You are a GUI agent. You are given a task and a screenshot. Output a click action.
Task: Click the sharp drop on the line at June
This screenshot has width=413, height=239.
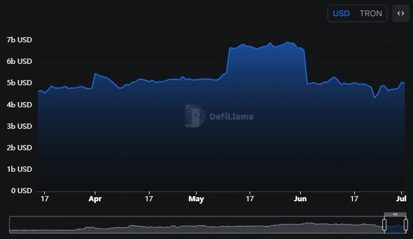click(306, 67)
